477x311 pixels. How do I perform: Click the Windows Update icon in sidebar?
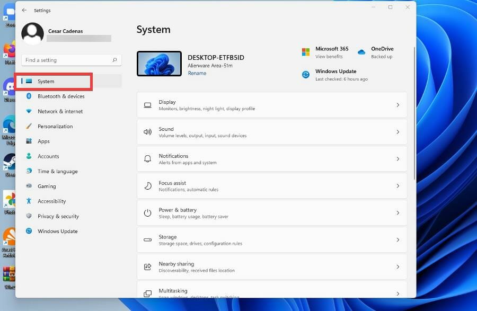pyautogui.click(x=29, y=231)
